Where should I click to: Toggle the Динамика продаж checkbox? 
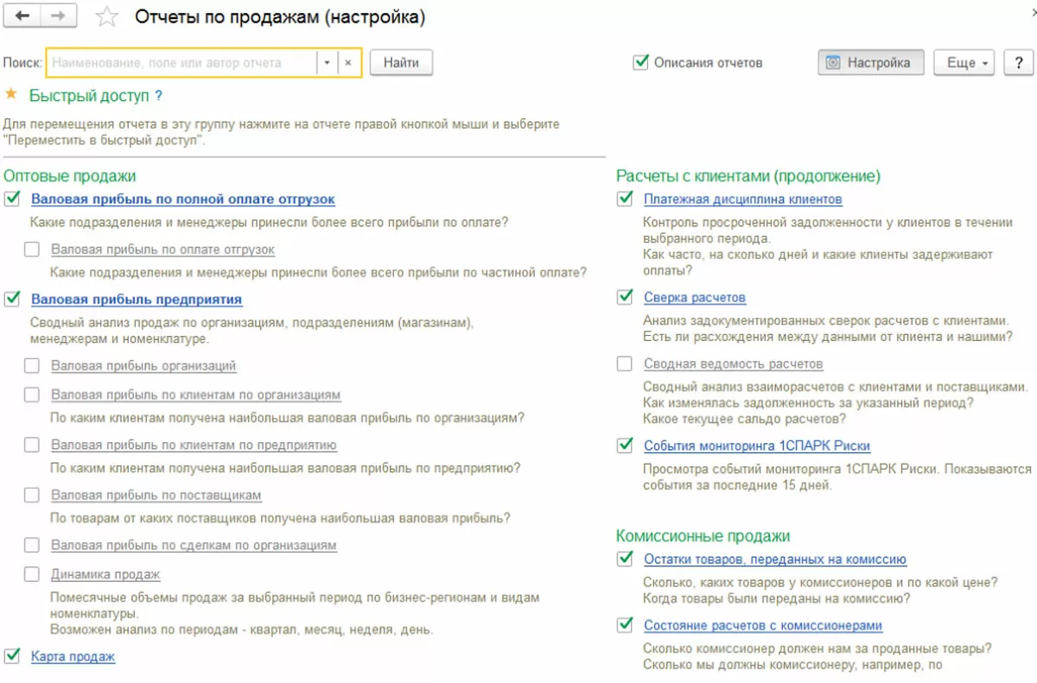pos(32,574)
